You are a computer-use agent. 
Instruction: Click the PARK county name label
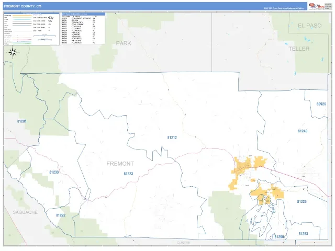click(124, 43)
